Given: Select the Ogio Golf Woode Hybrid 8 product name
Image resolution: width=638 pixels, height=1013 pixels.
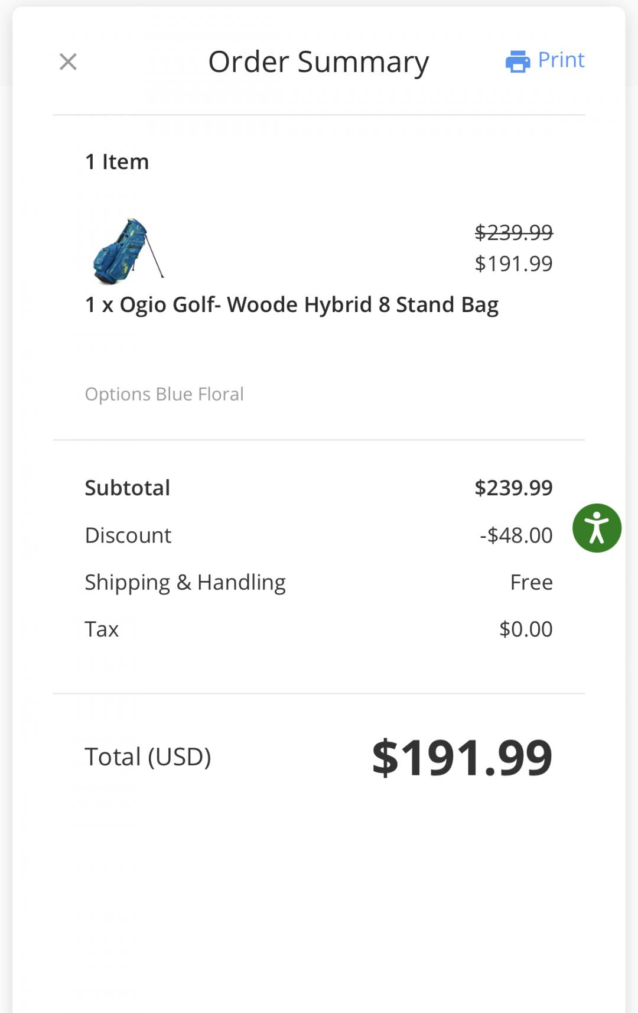Looking at the screenshot, I should click(x=292, y=304).
